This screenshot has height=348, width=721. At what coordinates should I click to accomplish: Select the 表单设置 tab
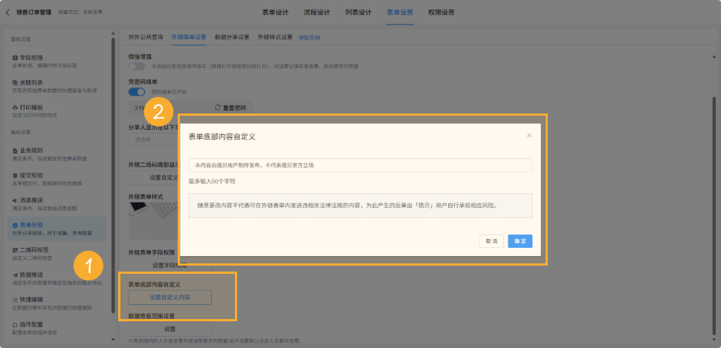pos(400,13)
